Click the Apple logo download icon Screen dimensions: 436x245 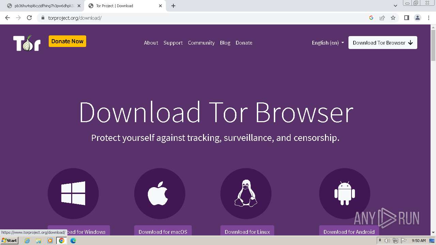pyautogui.click(x=159, y=193)
